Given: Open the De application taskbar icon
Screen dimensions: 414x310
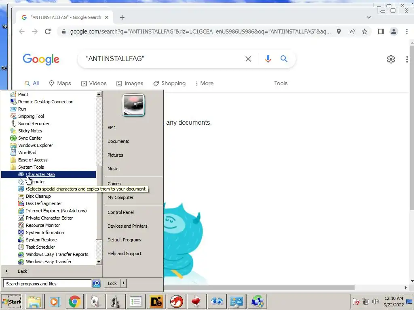Looking at the screenshot, I should click(x=156, y=302).
